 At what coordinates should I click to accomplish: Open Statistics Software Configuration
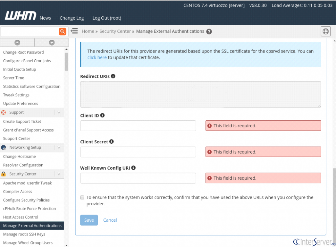[x=32, y=86]
